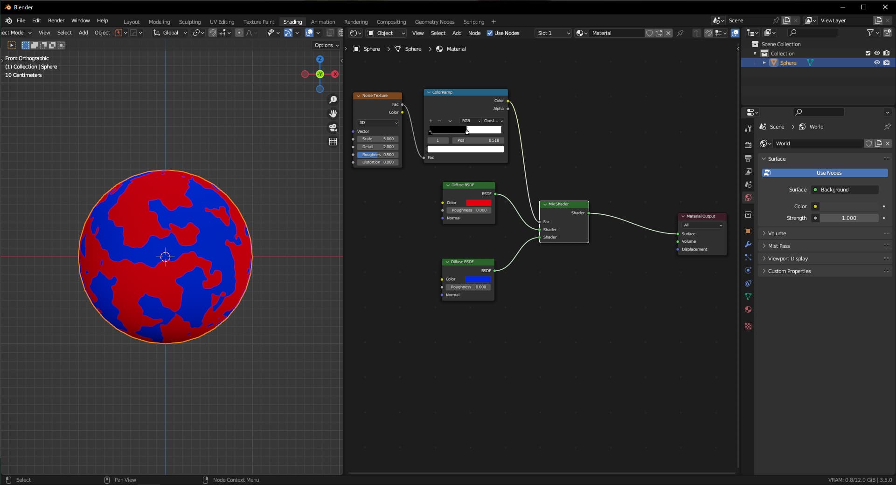The width and height of the screenshot is (896, 485).
Task: Click the Options button in viewport
Action: point(326,45)
